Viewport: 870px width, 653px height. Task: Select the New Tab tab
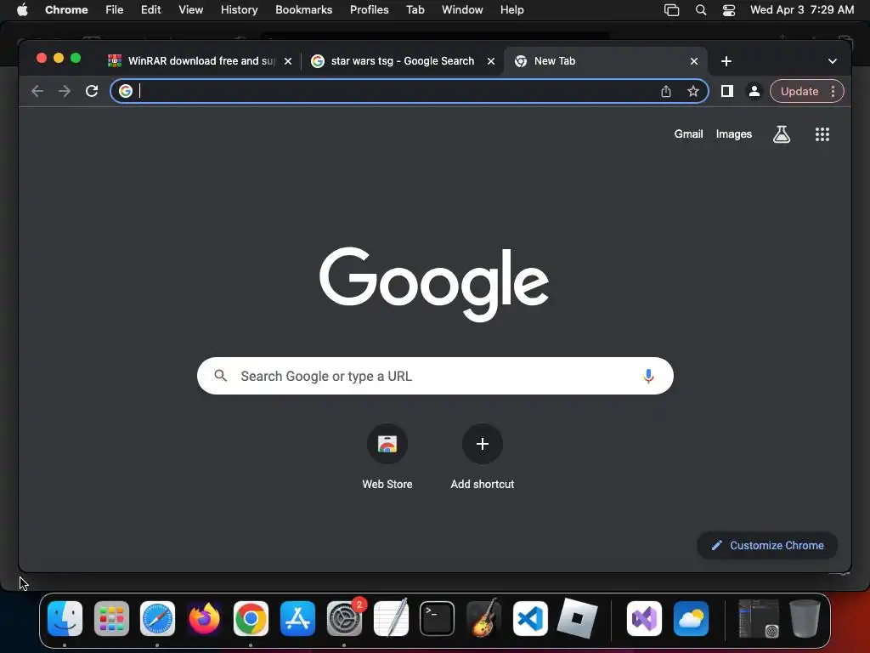point(605,61)
